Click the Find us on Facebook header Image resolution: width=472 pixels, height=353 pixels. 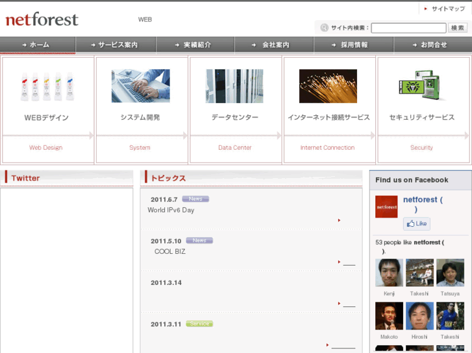(x=412, y=180)
